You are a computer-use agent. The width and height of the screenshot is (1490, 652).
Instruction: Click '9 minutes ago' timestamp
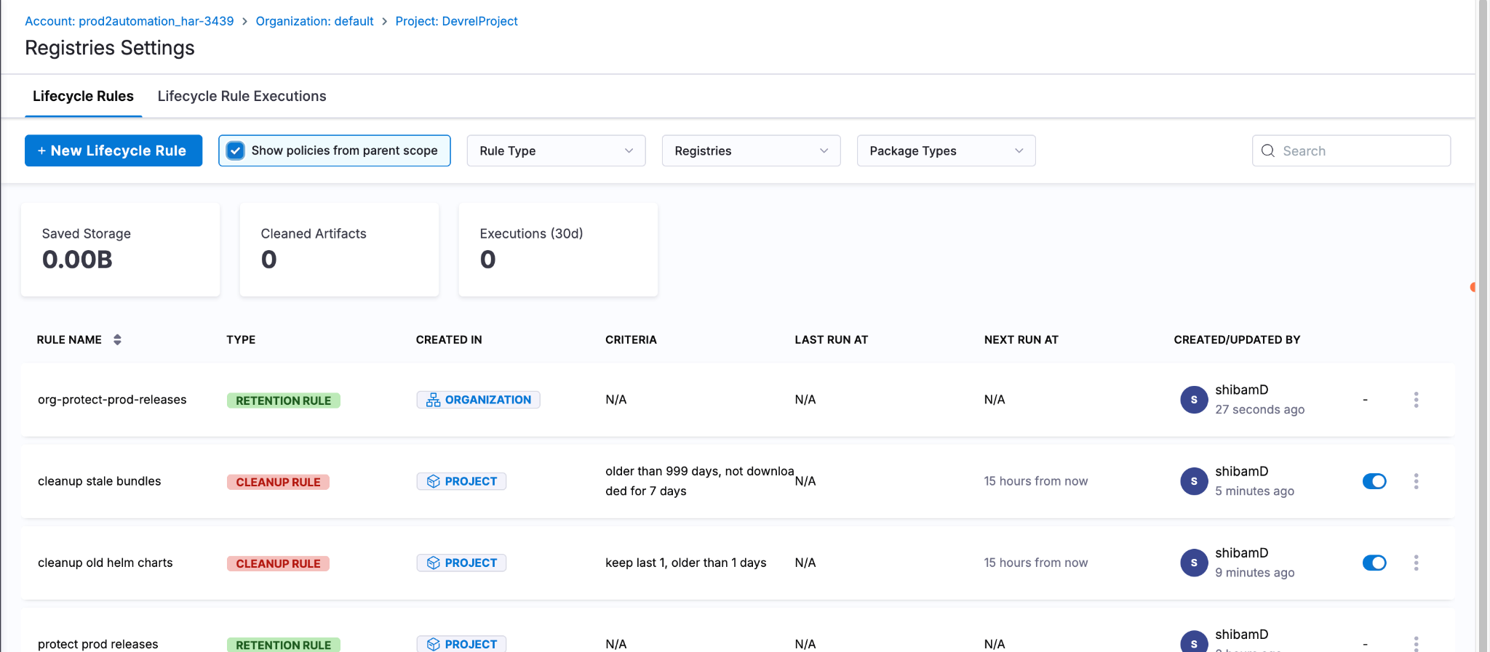1254,572
